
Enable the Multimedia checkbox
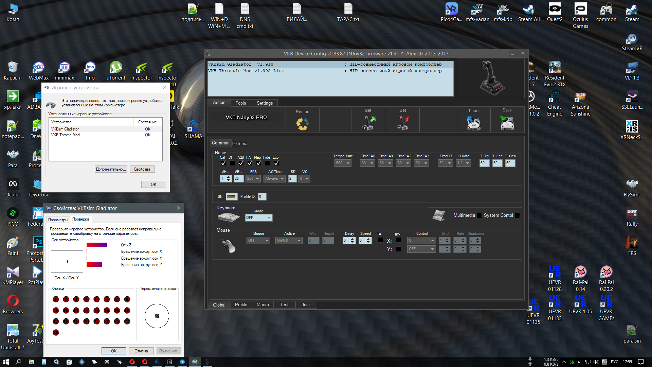479,215
